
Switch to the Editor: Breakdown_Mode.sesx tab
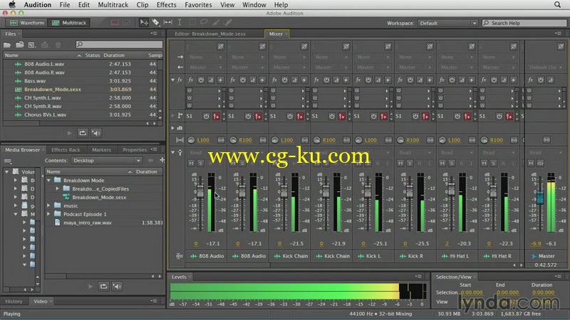(x=210, y=33)
